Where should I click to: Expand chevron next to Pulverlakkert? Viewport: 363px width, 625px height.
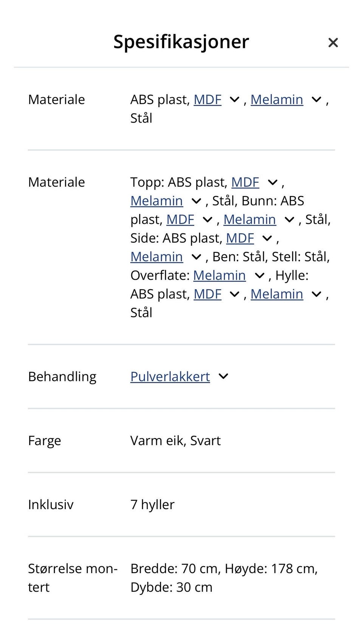[x=223, y=376]
